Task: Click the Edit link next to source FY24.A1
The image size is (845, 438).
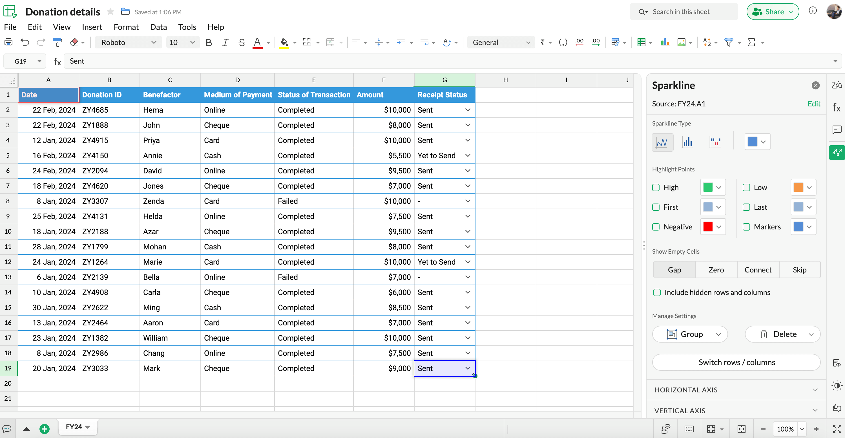Action: point(814,104)
